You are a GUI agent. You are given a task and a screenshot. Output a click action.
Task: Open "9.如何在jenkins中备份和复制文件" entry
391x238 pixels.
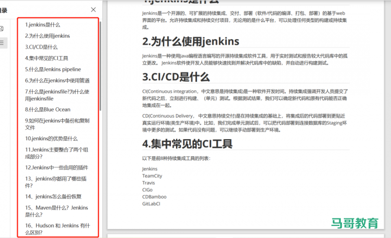point(57,124)
